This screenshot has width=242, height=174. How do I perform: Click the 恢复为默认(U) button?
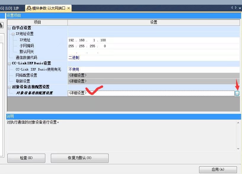[80, 158]
